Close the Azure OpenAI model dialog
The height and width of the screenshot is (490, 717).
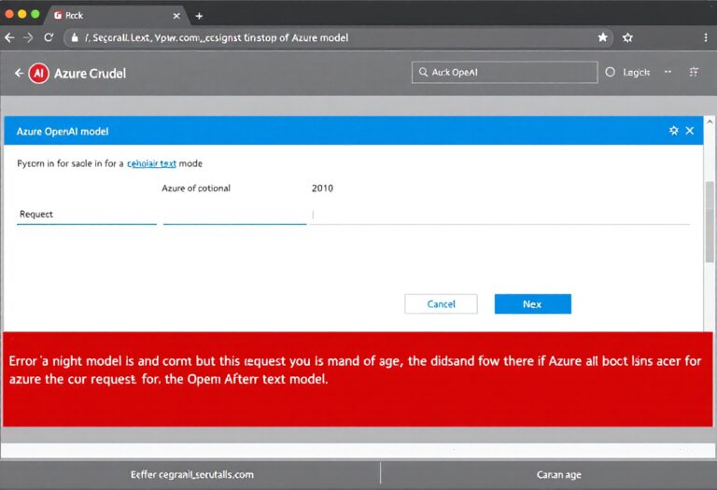pos(690,131)
